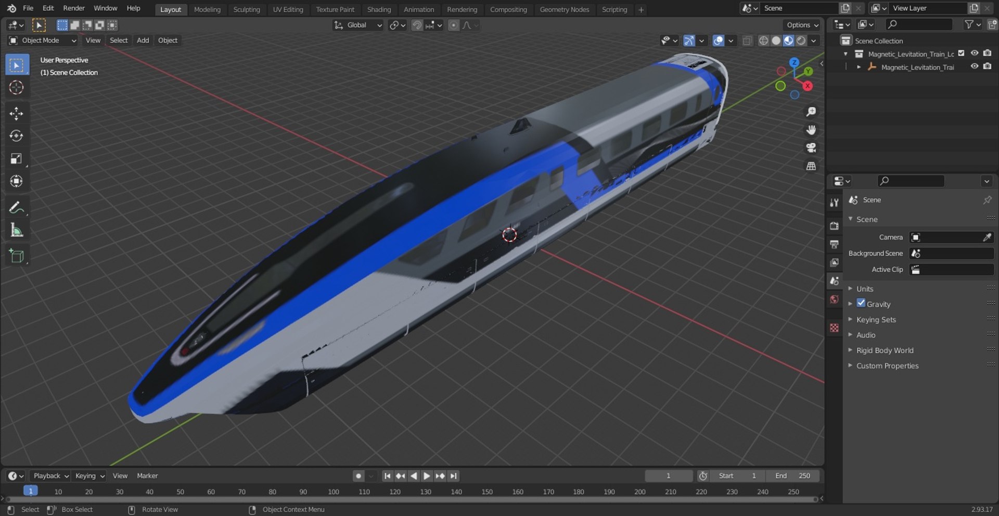The width and height of the screenshot is (999, 516).
Task: Switch to rendered viewport shading
Action: (801, 41)
